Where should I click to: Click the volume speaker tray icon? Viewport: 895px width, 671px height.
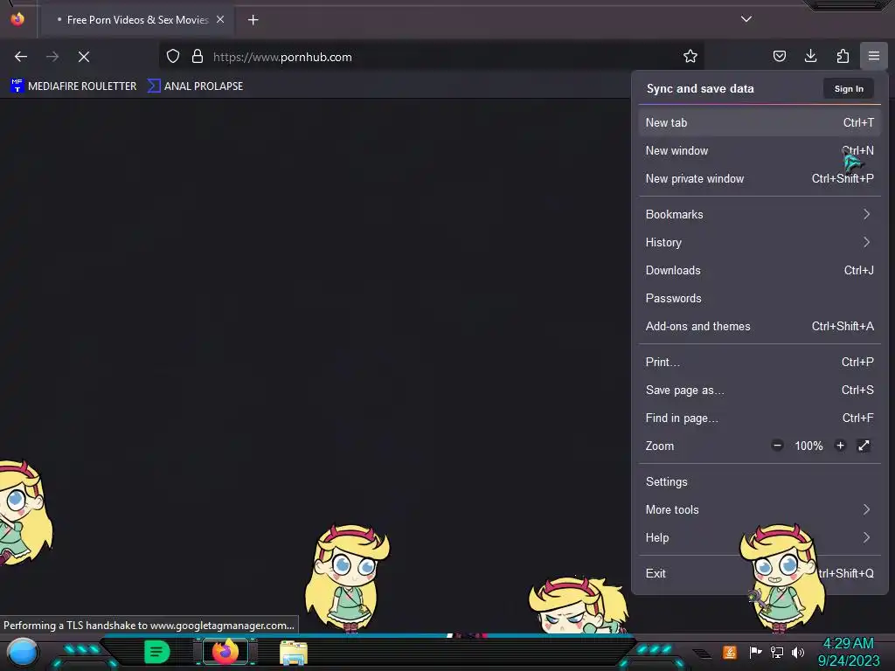pyautogui.click(x=797, y=652)
